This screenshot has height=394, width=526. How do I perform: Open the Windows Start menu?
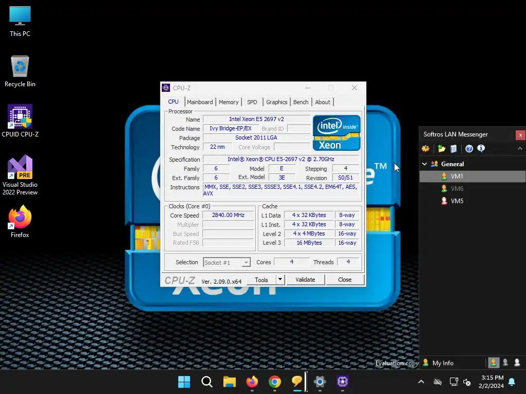click(x=184, y=382)
